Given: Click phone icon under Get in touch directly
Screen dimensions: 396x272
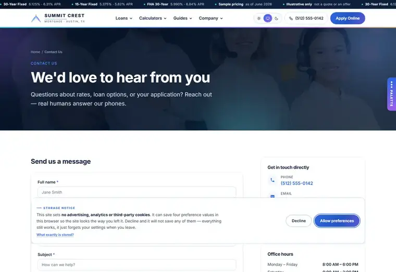Looking at the screenshot, I should (272, 180).
